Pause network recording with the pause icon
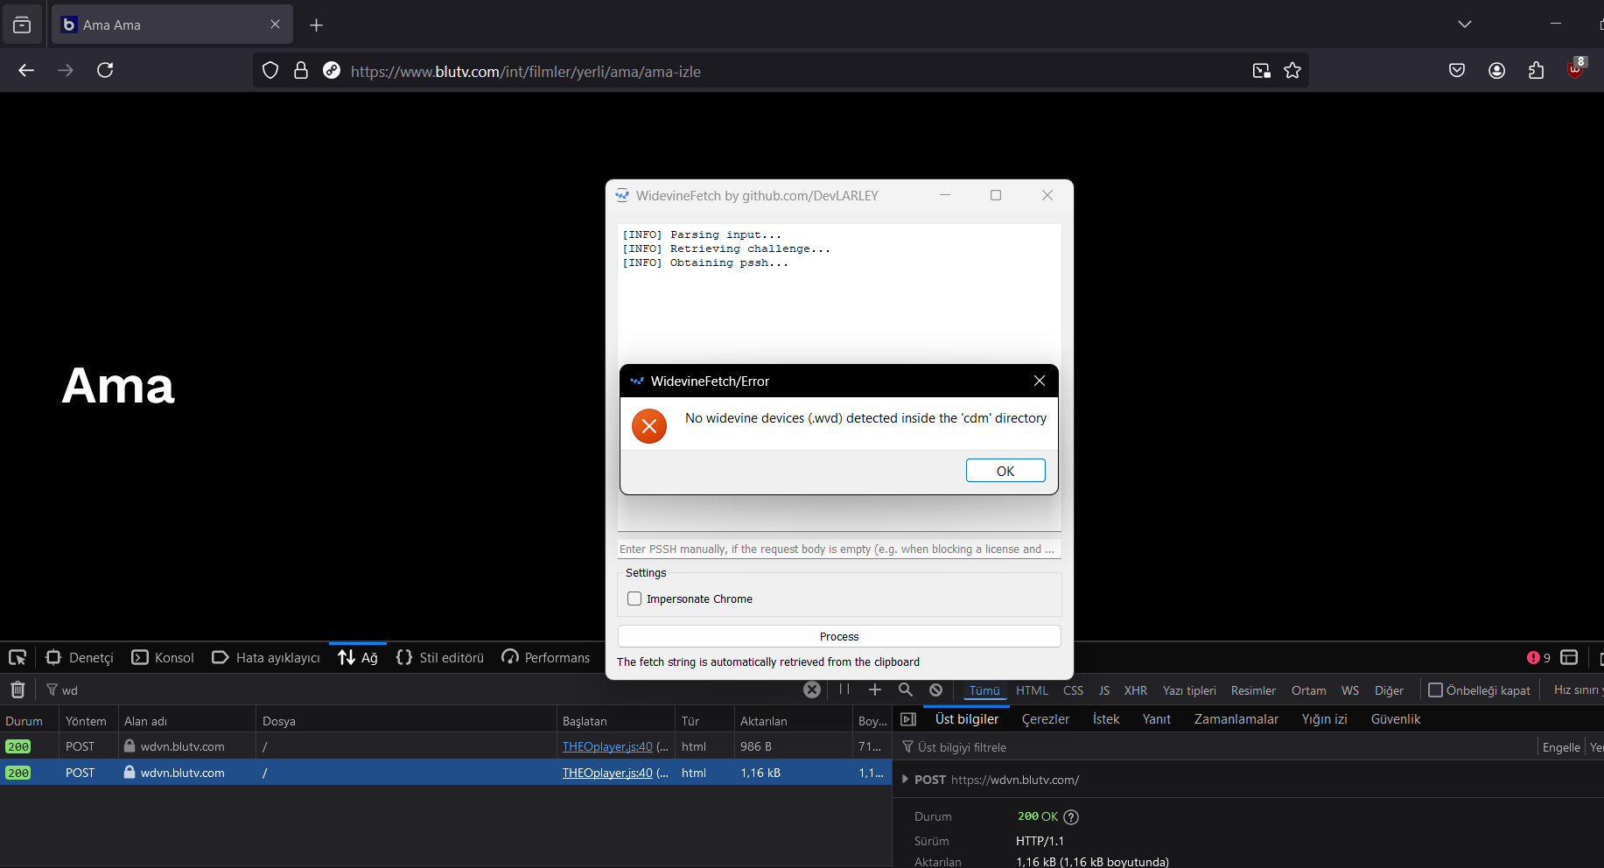Viewport: 1604px width, 868px height. pyautogui.click(x=844, y=689)
